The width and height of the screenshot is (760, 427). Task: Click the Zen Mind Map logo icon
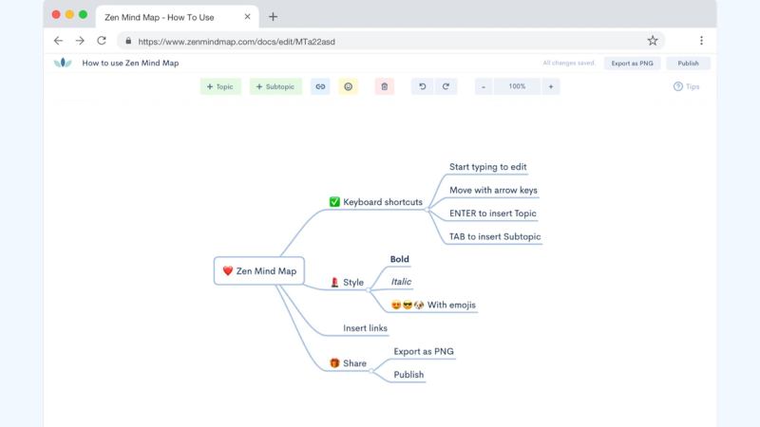(x=63, y=64)
